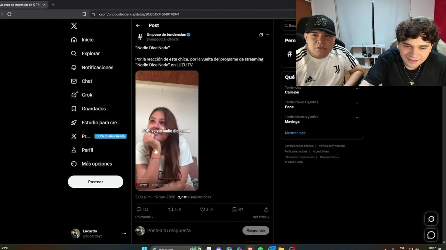
Task: Click the X logo in sidebar
Action: 74,26
